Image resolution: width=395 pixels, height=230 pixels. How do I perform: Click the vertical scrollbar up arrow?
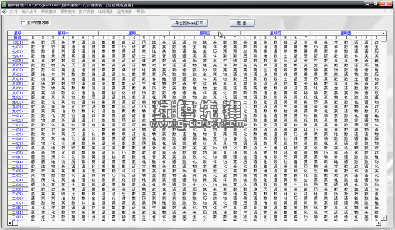point(384,34)
